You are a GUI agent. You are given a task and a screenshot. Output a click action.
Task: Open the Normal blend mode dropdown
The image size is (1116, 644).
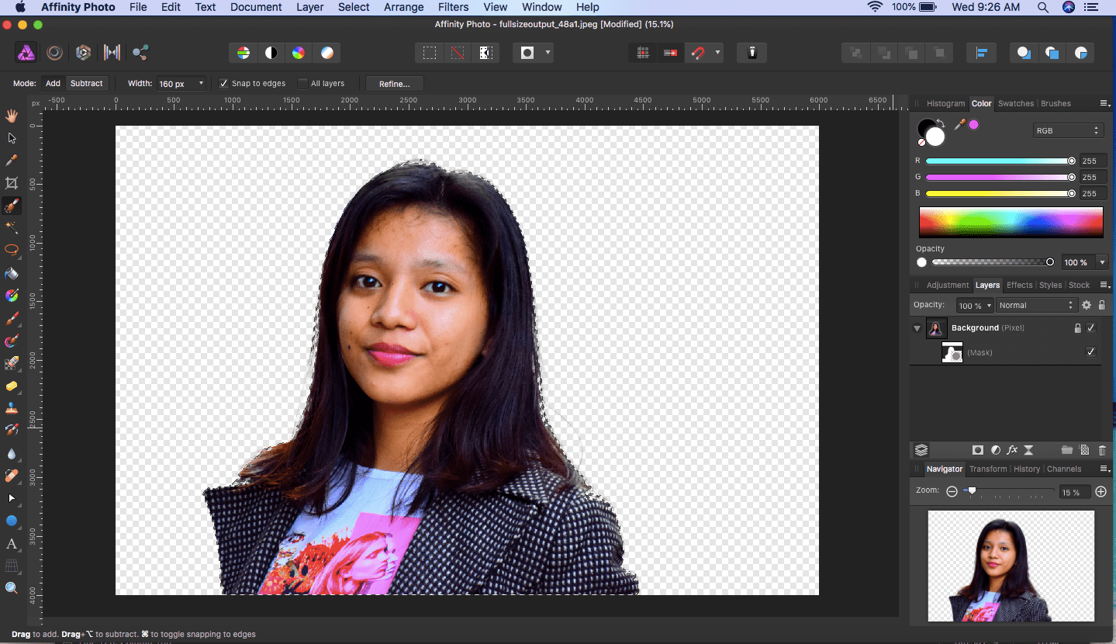[1036, 306]
